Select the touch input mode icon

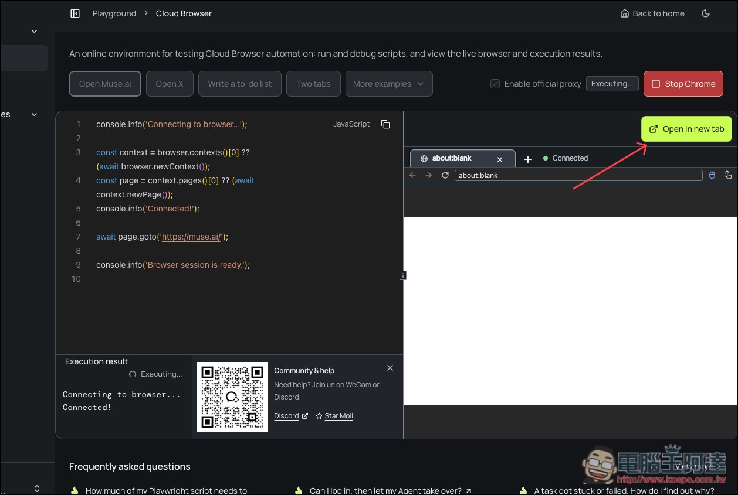[x=728, y=175]
